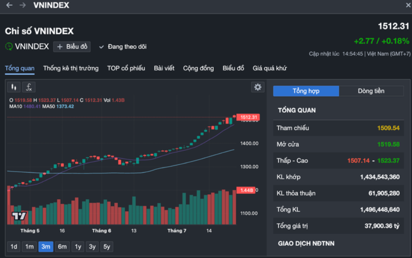Click the Chỉ số VNINDEX title

[x=40, y=31]
